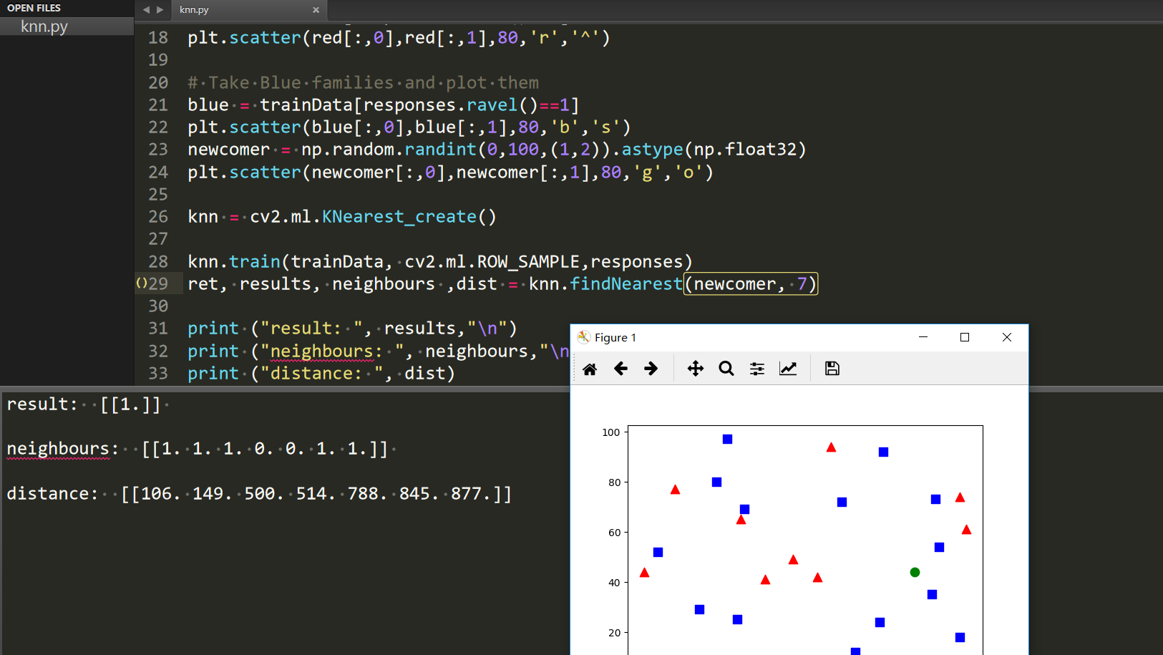1163x655 pixels.
Task: Click line number 29 in gutter
Action: [x=158, y=283]
